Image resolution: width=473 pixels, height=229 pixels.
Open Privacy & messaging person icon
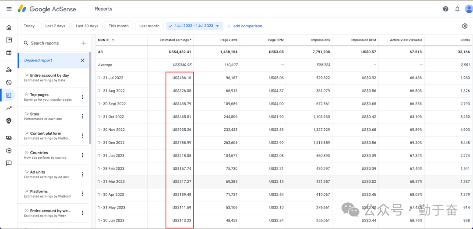click(x=9, y=70)
